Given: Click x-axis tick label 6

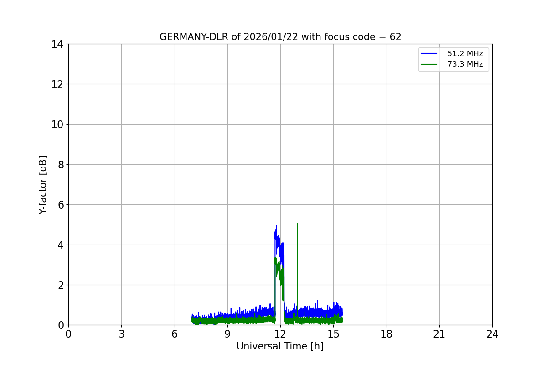Looking at the screenshot, I should point(175,334).
